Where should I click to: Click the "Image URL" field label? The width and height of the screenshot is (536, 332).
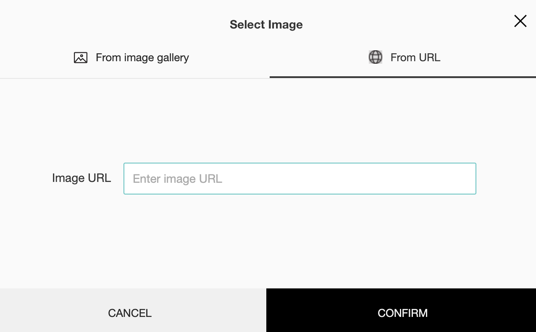(81, 178)
